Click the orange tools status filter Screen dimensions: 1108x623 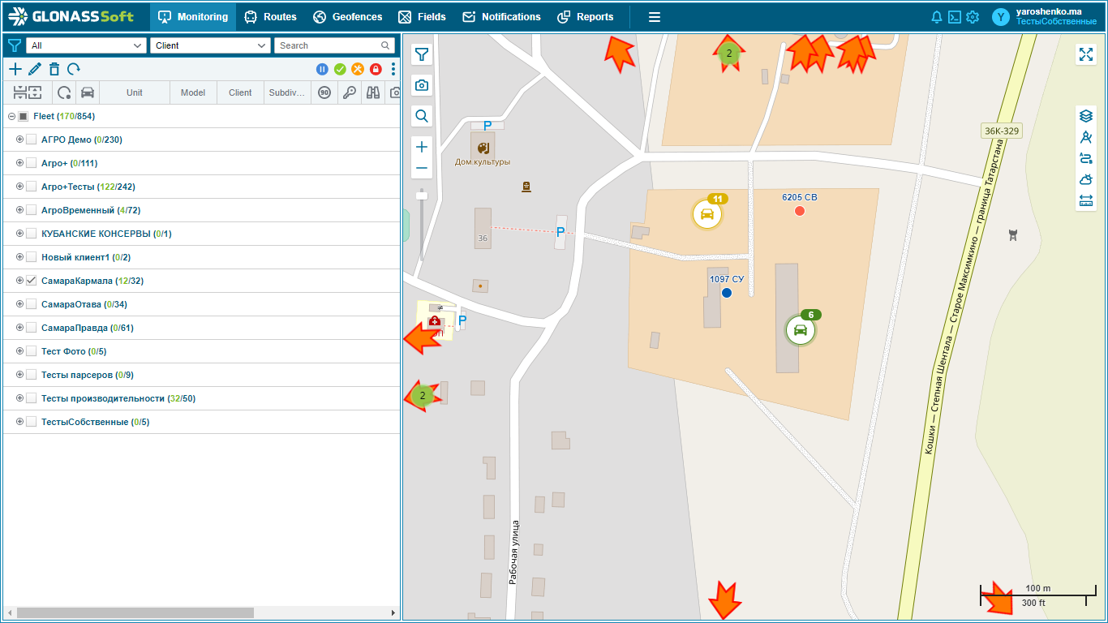[x=358, y=70]
